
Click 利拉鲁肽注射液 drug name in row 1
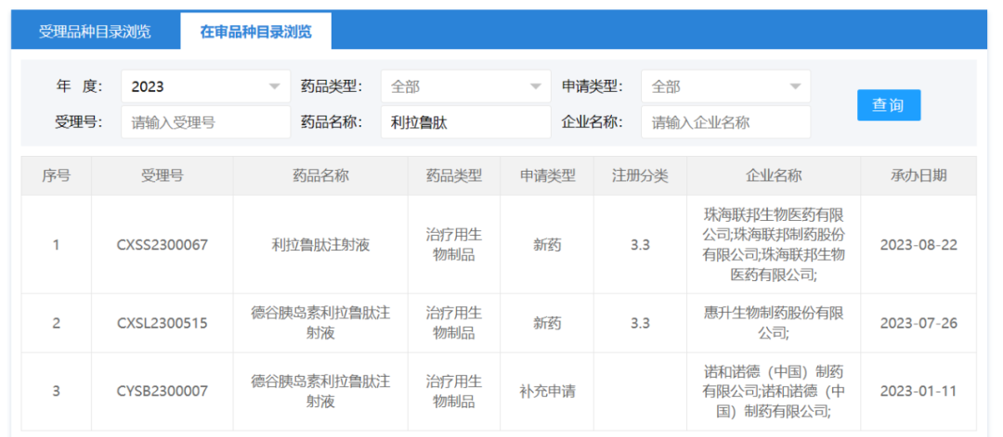pos(319,245)
